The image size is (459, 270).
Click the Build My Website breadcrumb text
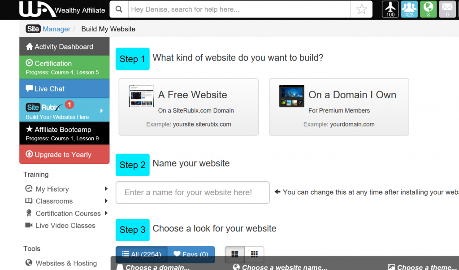tap(108, 29)
